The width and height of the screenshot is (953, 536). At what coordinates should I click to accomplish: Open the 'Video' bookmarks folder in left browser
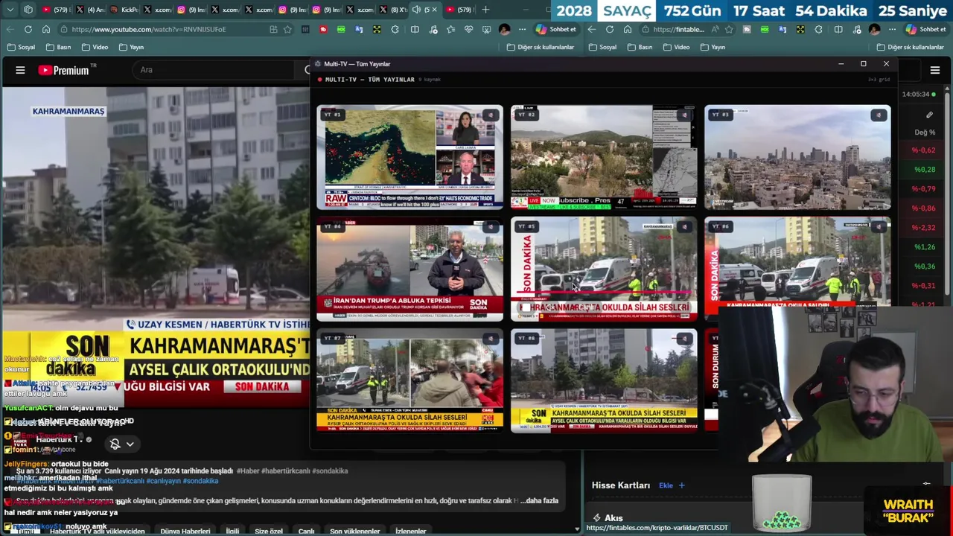(95, 47)
